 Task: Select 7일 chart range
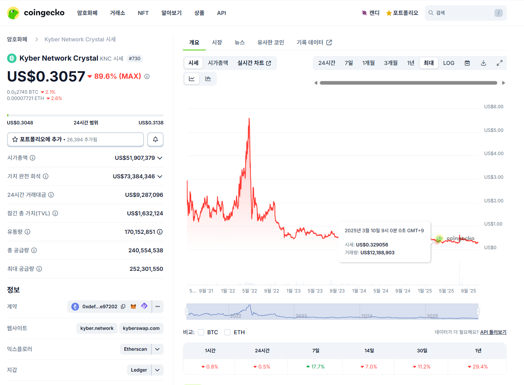(349, 63)
